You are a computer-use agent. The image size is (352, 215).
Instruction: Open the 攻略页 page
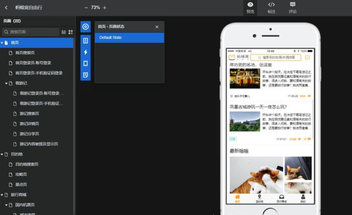tap(21, 174)
